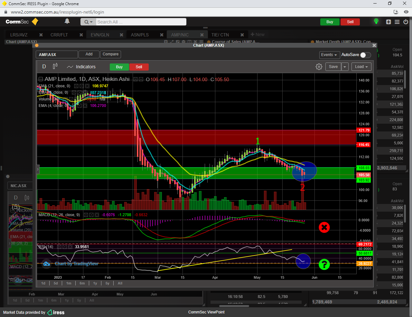Open chart settings gear

coord(319,67)
